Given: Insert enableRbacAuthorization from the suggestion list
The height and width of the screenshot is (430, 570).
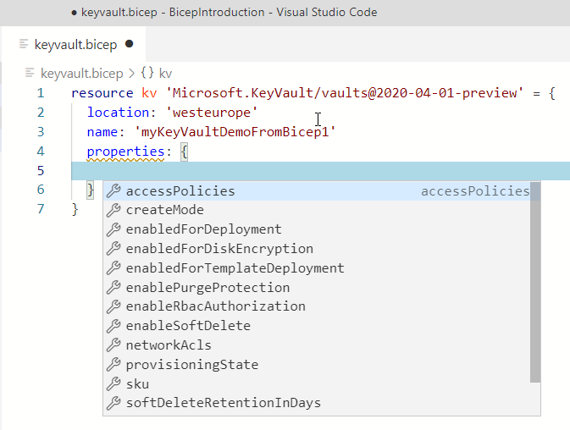Looking at the screenshot, I should tap(215, 306).
